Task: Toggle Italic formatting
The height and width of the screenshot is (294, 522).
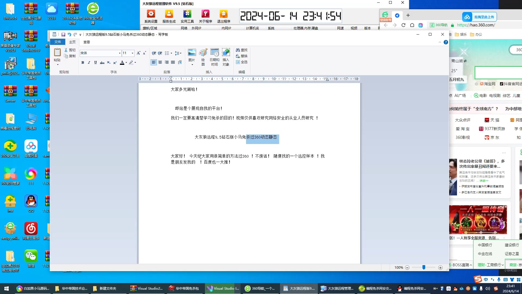Action: 89,63
